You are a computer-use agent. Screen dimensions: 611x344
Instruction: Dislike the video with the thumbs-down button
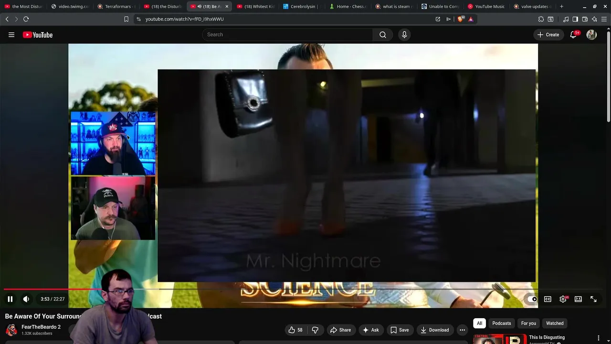pyautogui.click(x=315, y=330)
